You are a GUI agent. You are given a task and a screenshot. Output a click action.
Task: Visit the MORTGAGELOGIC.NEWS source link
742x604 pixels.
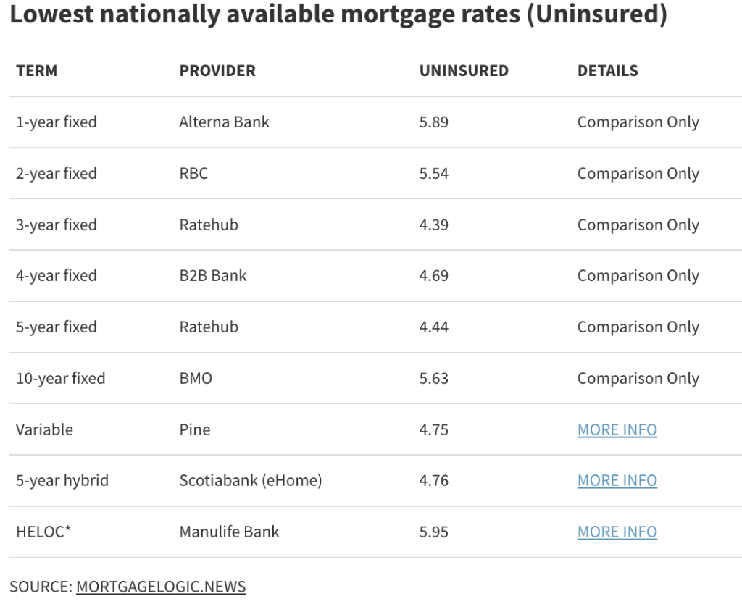click(x=161, y=587)
